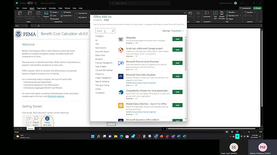Open the Screenshot dropdown
Viewport: 277px width, 155px height.
(x=67, y=15)
